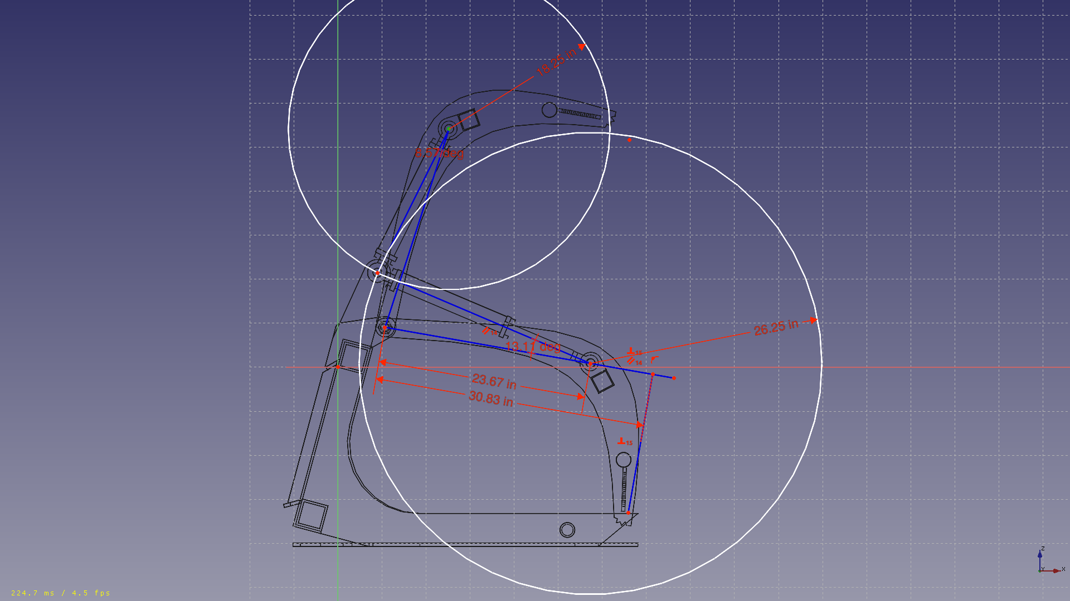Click the 30.83 in length dimension
The height and width of the screenshot is (601, 1070).
click(x=490, y=398)
